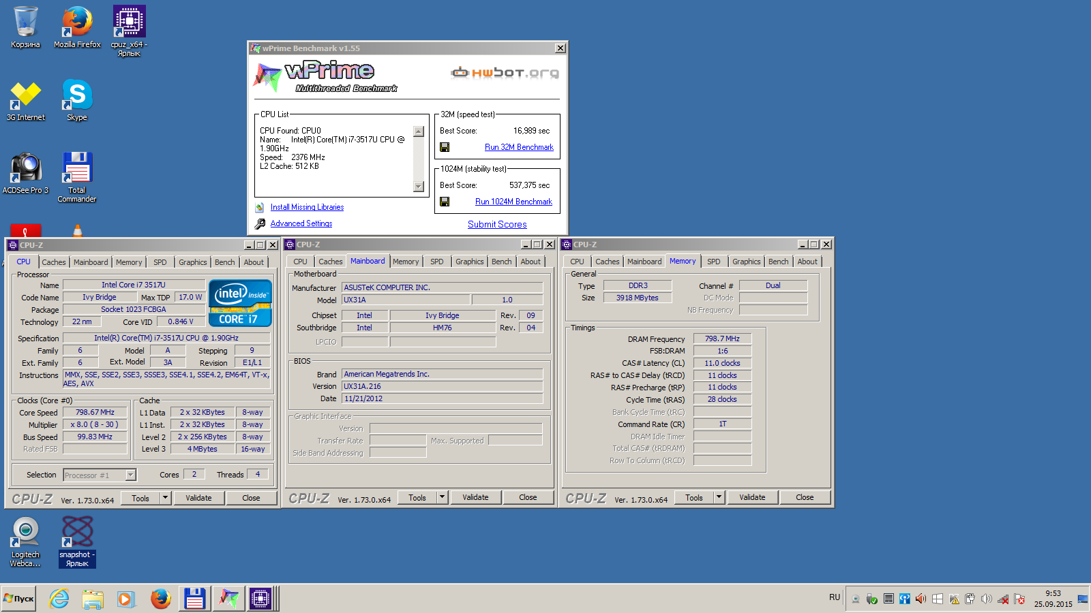Open Internet Explorer from taskbar
Screen dimensions: 1091x613
click(59, 599)
